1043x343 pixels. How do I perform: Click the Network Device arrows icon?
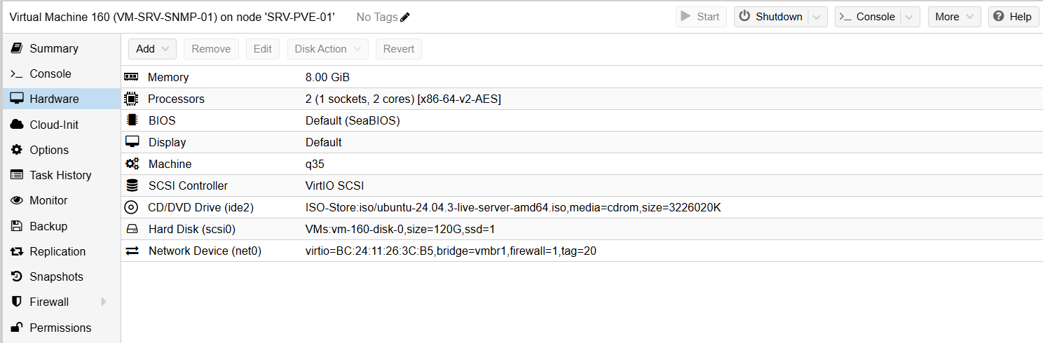coord(131,251)
